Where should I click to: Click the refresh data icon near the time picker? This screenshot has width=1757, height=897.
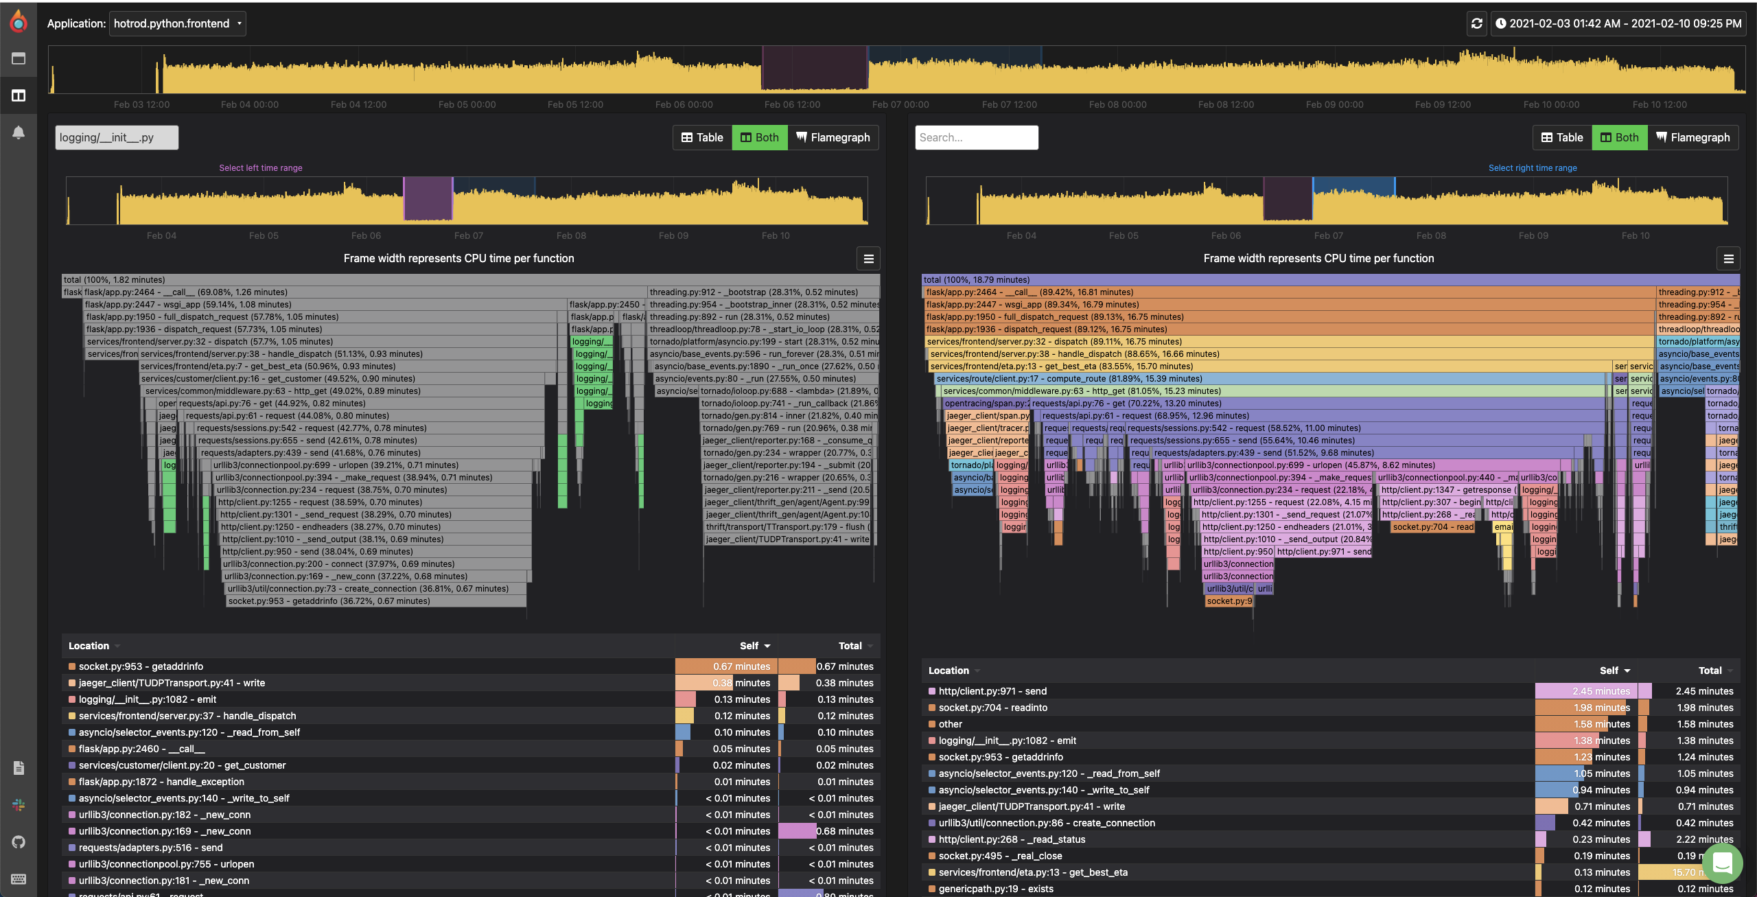pos(1476,23)
